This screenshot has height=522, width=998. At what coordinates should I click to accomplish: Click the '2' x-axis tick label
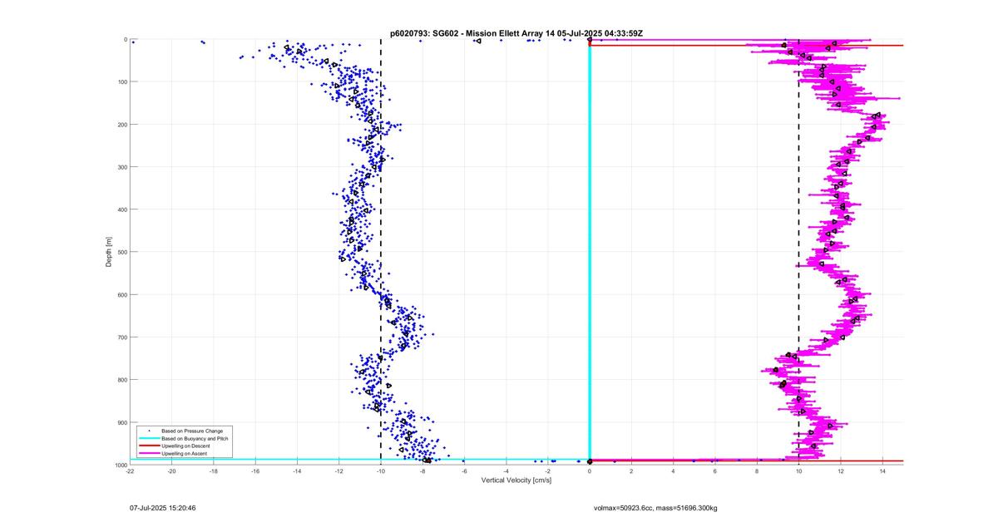coord(631,471)
